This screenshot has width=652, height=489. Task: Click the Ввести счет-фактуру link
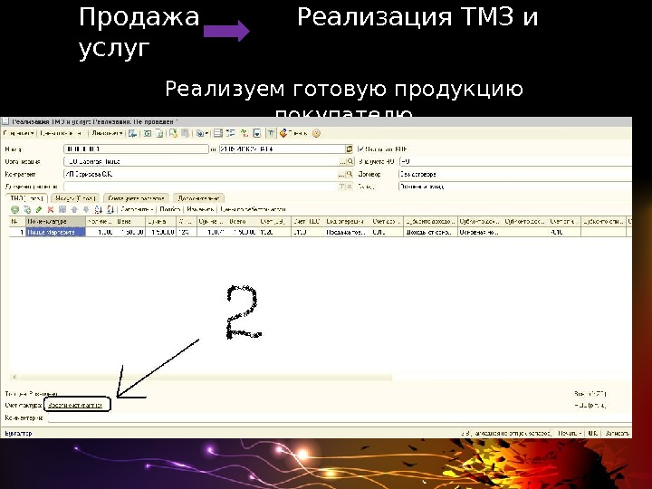tap(75, 405)
